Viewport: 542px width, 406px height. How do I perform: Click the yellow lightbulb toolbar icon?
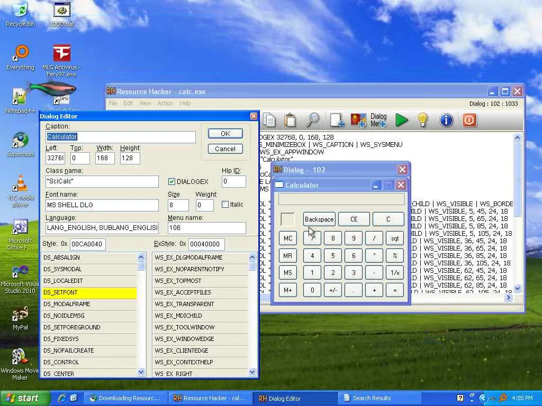point(422,120)
